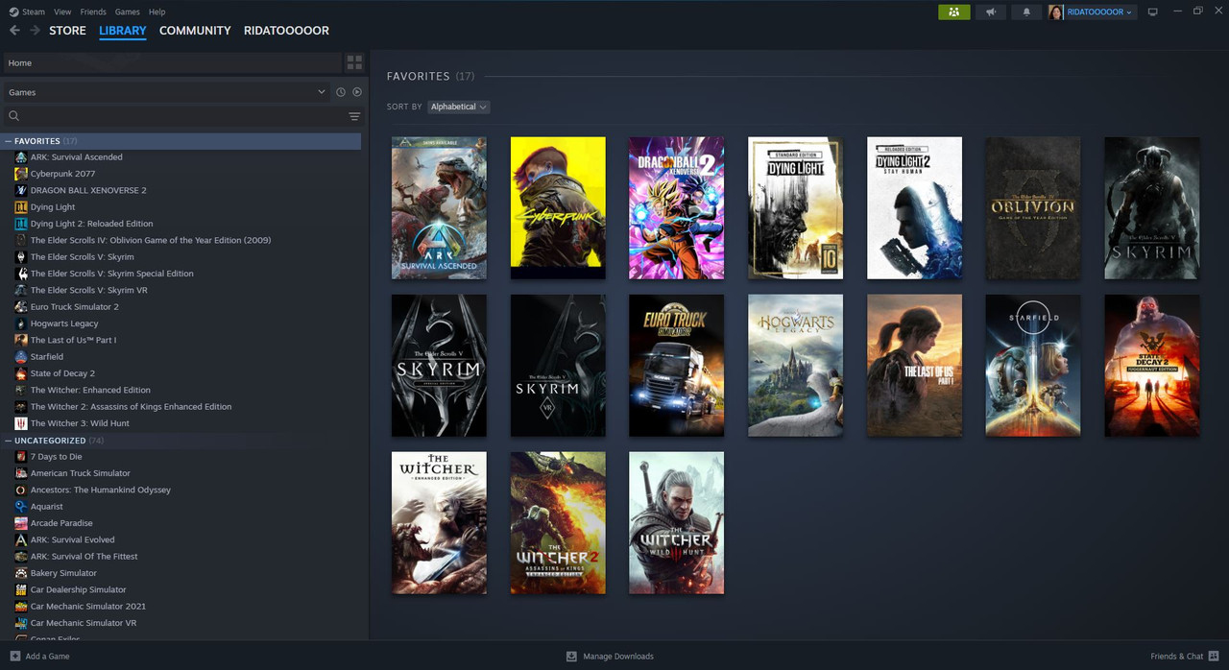This screenshot has width=1229, height=670.
Task: Open Friends & Chat
Action: pos(1176,657)
